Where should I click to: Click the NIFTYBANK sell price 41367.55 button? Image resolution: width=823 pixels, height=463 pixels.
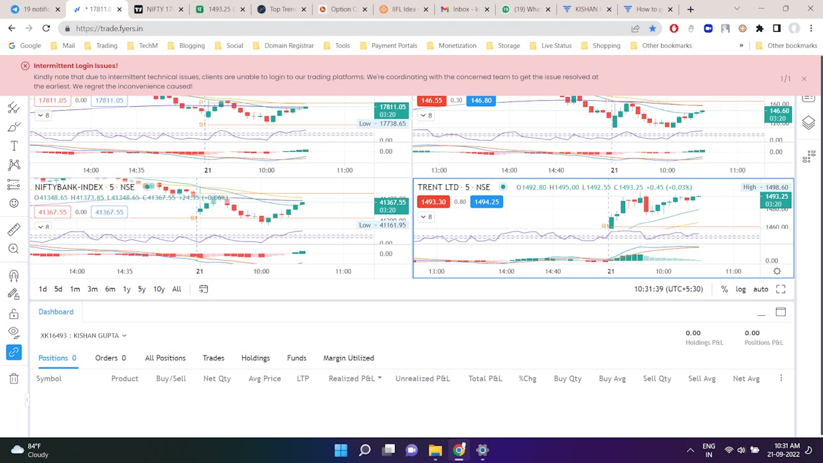pyautogui.click(x=53, y=212)
